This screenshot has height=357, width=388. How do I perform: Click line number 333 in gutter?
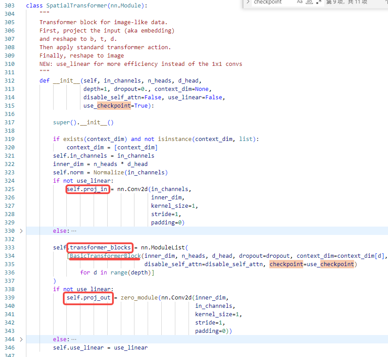pos(10,248)
